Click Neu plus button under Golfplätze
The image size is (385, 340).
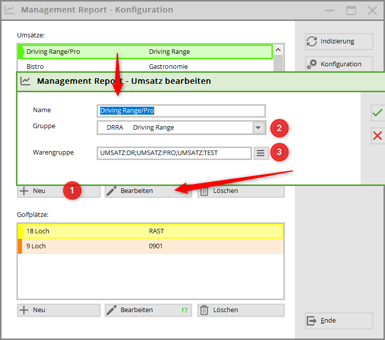point(58,310)
